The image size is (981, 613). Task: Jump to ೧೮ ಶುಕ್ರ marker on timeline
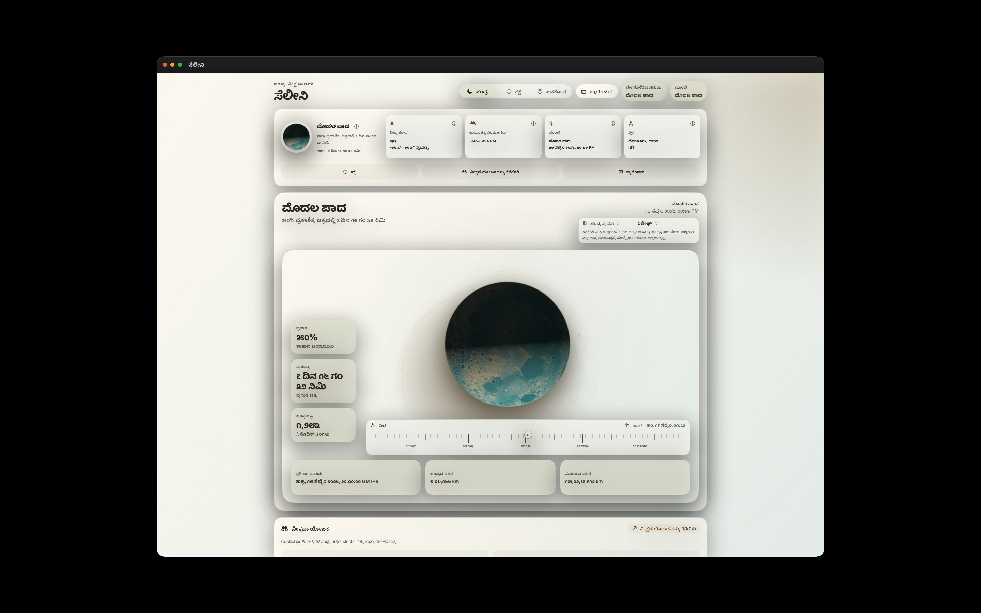pyautogui.click(x=468, y=446)
